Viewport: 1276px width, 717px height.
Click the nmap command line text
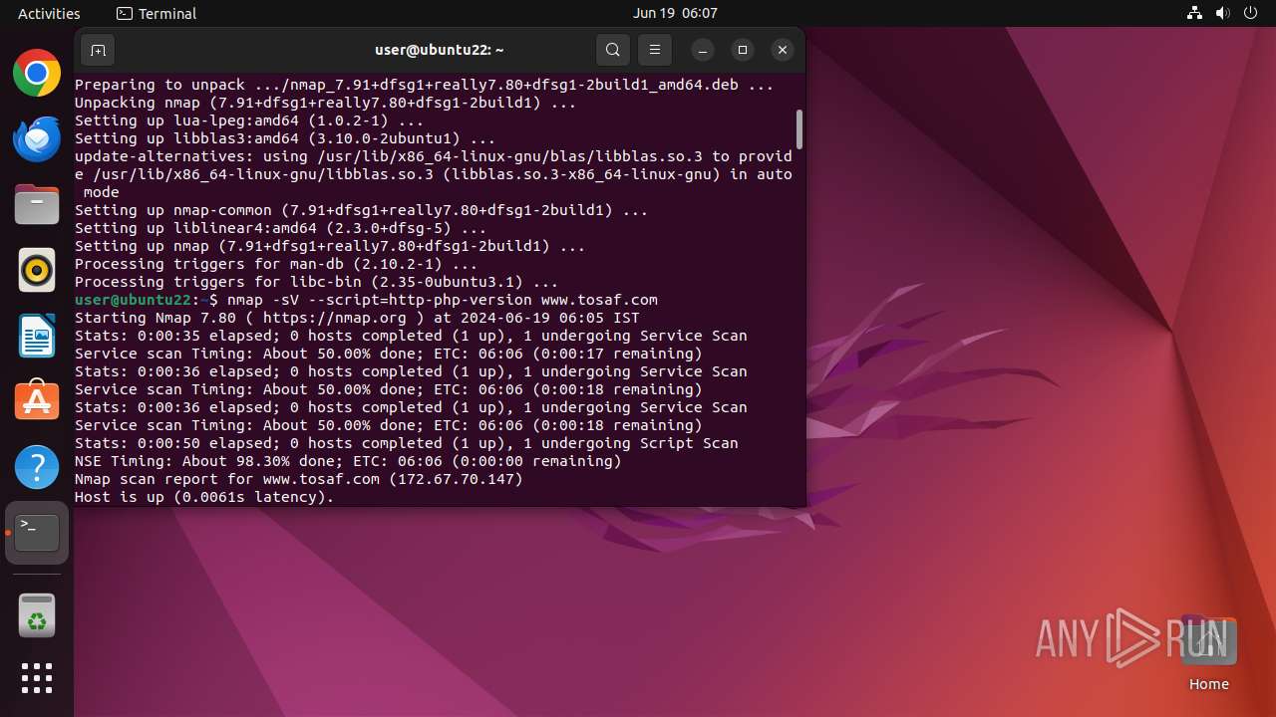443,300
